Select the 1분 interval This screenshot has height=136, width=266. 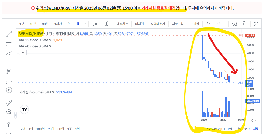point(22,24)
